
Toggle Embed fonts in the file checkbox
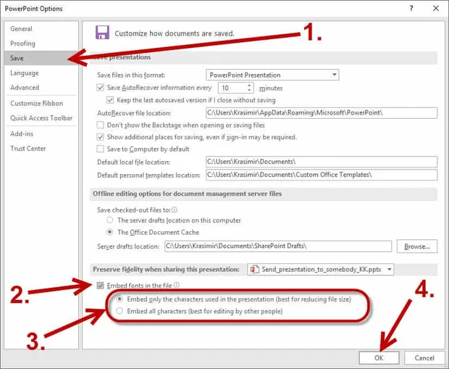(100, 286)
